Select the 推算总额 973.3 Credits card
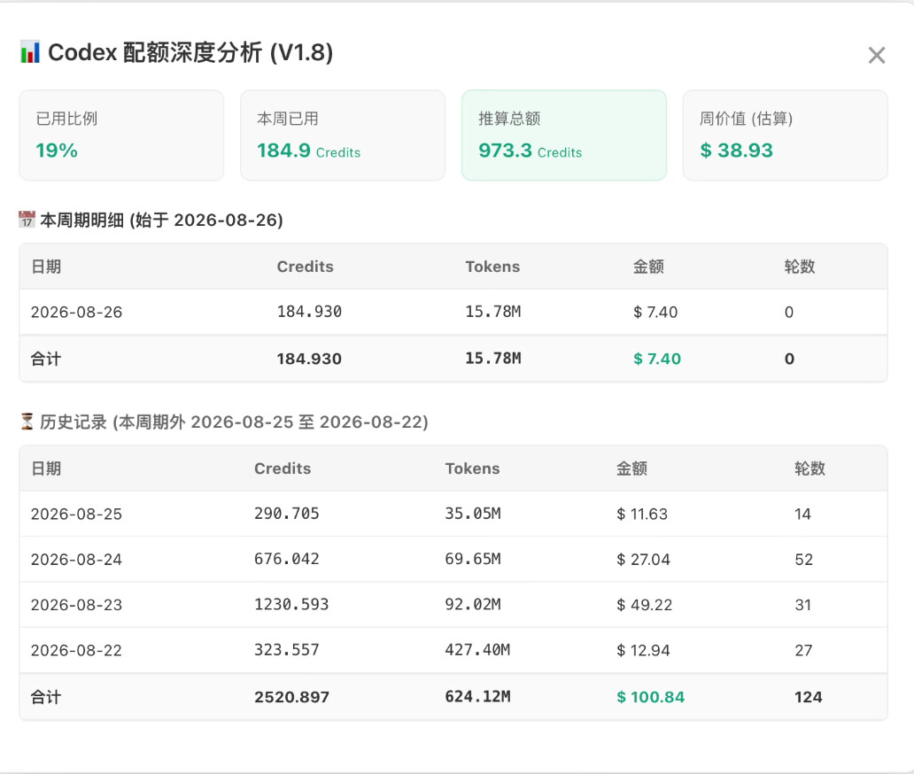The image size is (914, 774). (563, 135)
